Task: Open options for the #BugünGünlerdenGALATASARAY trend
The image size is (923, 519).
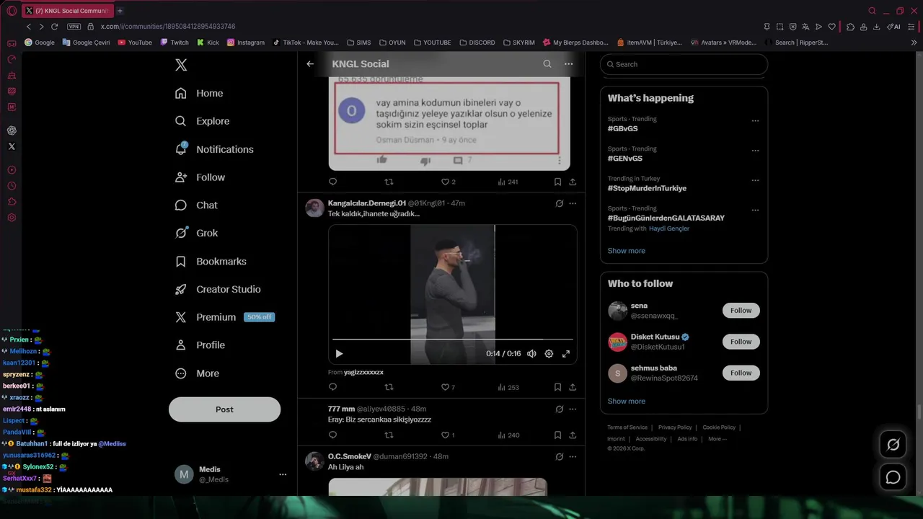Action: click(755, 210)
